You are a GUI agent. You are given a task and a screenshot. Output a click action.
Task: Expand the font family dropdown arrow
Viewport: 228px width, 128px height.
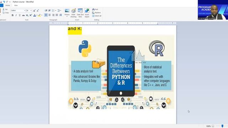click(x=25, y=11)
